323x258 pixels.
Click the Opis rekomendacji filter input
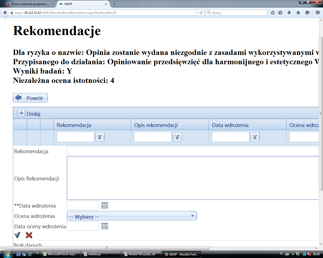[x=153, y=137]
